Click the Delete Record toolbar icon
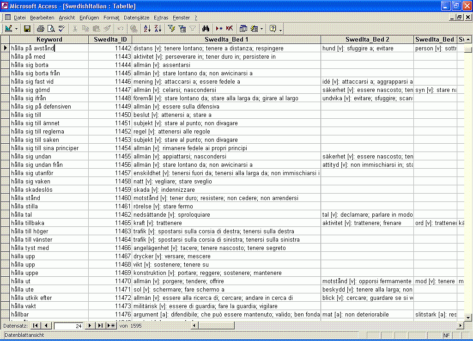 [230, 29]
